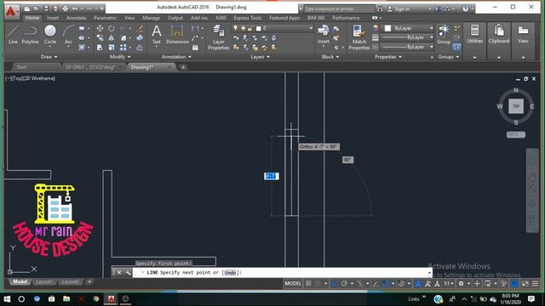Toggle 2D object snap in status bar
This screenshot has width=545, height=306.
click(386, 284)
